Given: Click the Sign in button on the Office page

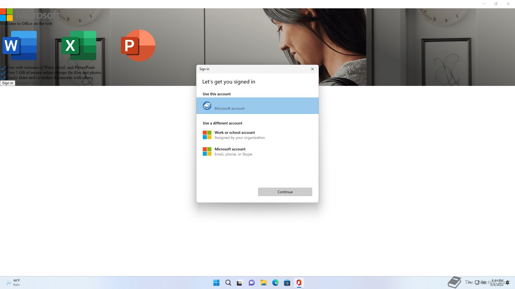Looking at the screenshot, I should [8, 83].
